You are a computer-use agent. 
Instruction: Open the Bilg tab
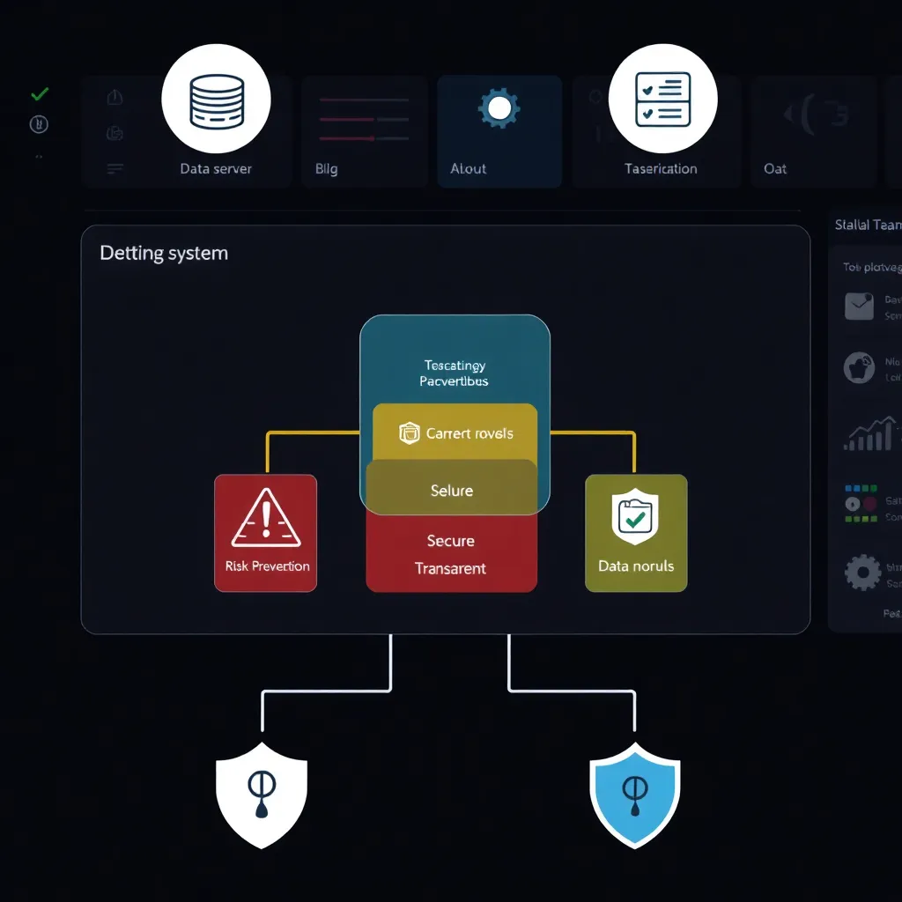point(364,131)
